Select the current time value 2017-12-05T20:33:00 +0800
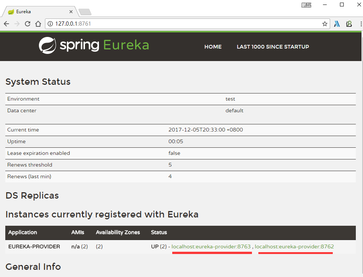Viewport: 363px width, 277px height. click(205, 130)
